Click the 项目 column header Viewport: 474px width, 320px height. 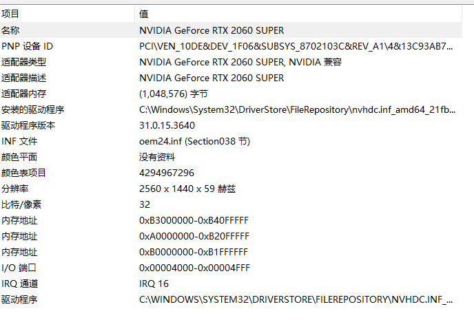(10, 14)
